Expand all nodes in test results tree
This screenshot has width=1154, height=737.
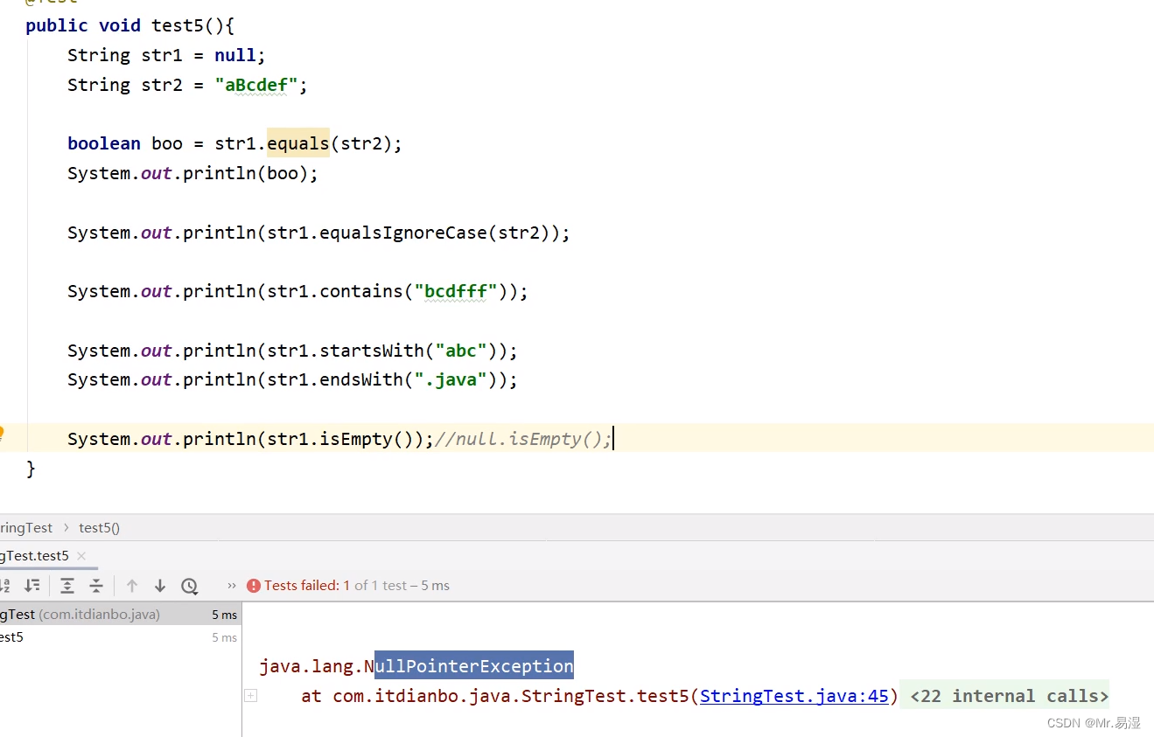pyautogui.click(x=67, y=585)
